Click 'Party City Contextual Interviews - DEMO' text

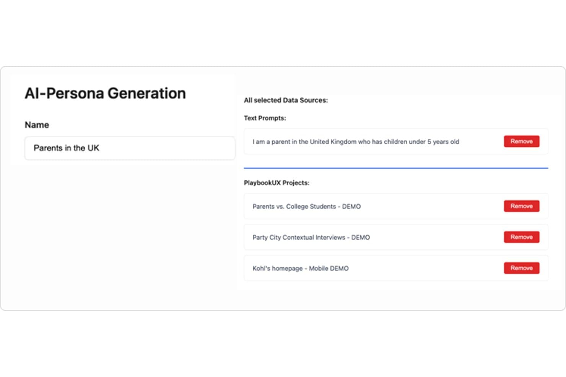[311, 238]
